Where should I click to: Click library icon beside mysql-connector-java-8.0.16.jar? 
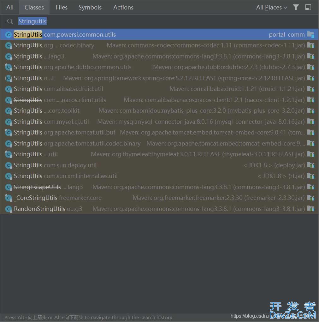tap(310, 122)
